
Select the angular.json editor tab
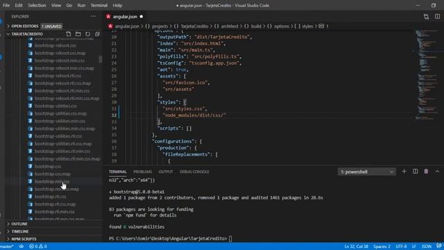pyautogui.click(x=125, y=17)
